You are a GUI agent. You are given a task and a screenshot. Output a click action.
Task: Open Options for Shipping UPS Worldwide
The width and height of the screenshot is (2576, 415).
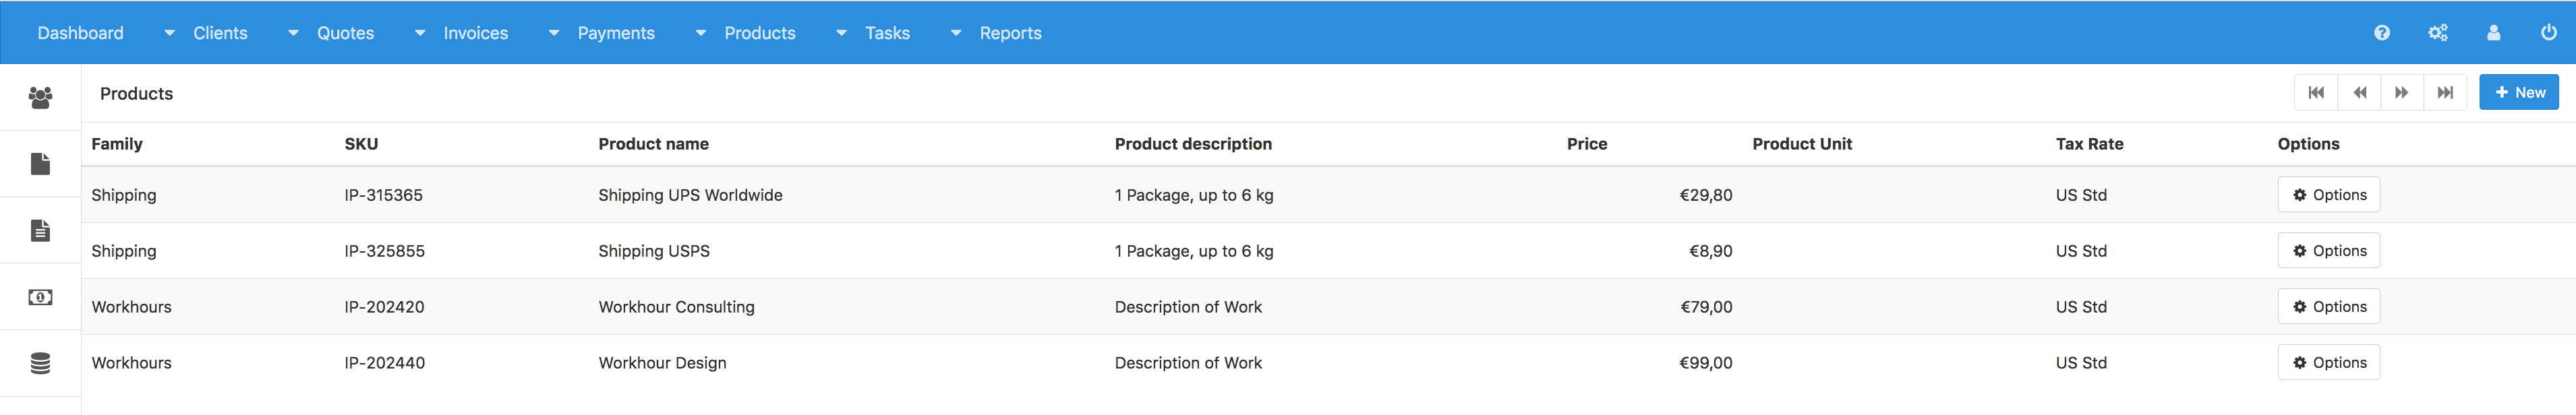click(x=2329, y=195)
